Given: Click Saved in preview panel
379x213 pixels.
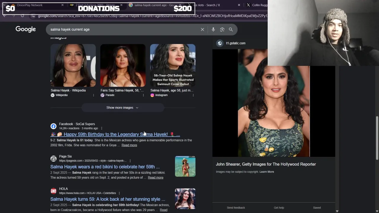Looking at the screenshot, I should coord(317,208).
